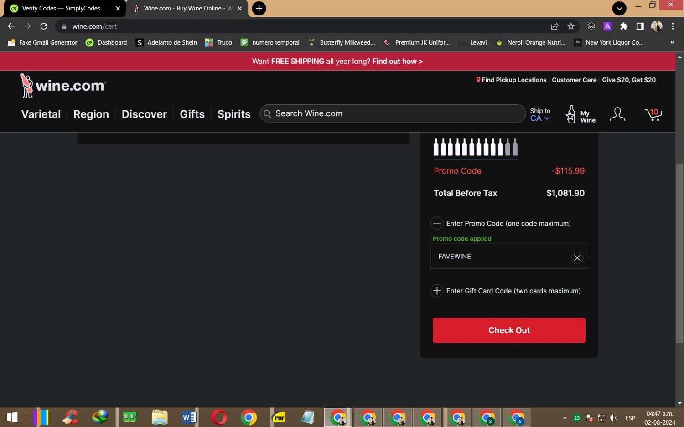
Task: Click the browser forward arrow
Action: pos(27,26)
